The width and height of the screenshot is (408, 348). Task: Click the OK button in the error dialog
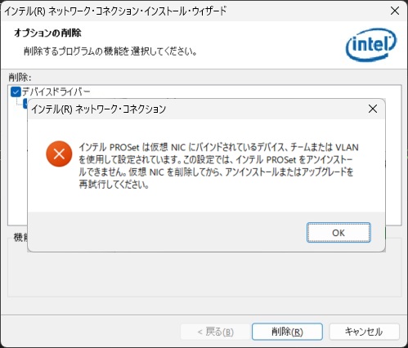(x=339, y=233)
